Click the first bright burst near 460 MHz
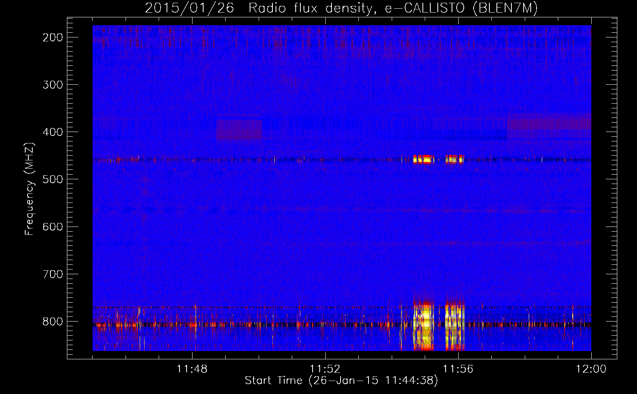Image resolution: width=637 pixels, height=394 pixels. click(x=424, y=159)
